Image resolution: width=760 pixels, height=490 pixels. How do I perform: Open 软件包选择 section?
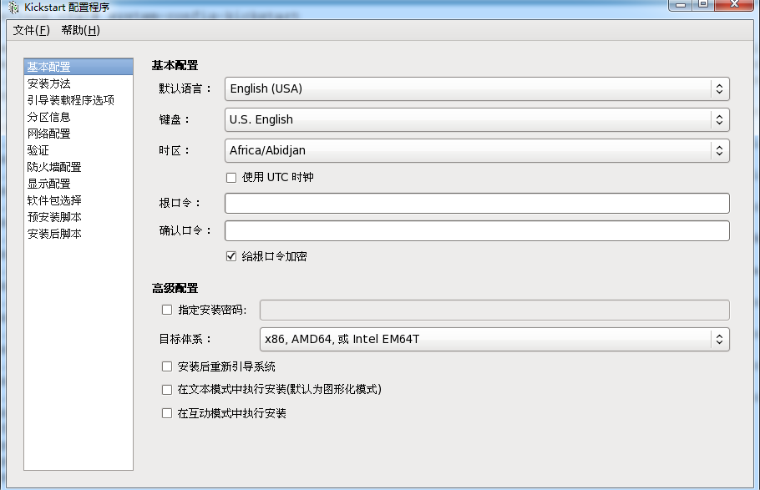(x=79, y=200)
